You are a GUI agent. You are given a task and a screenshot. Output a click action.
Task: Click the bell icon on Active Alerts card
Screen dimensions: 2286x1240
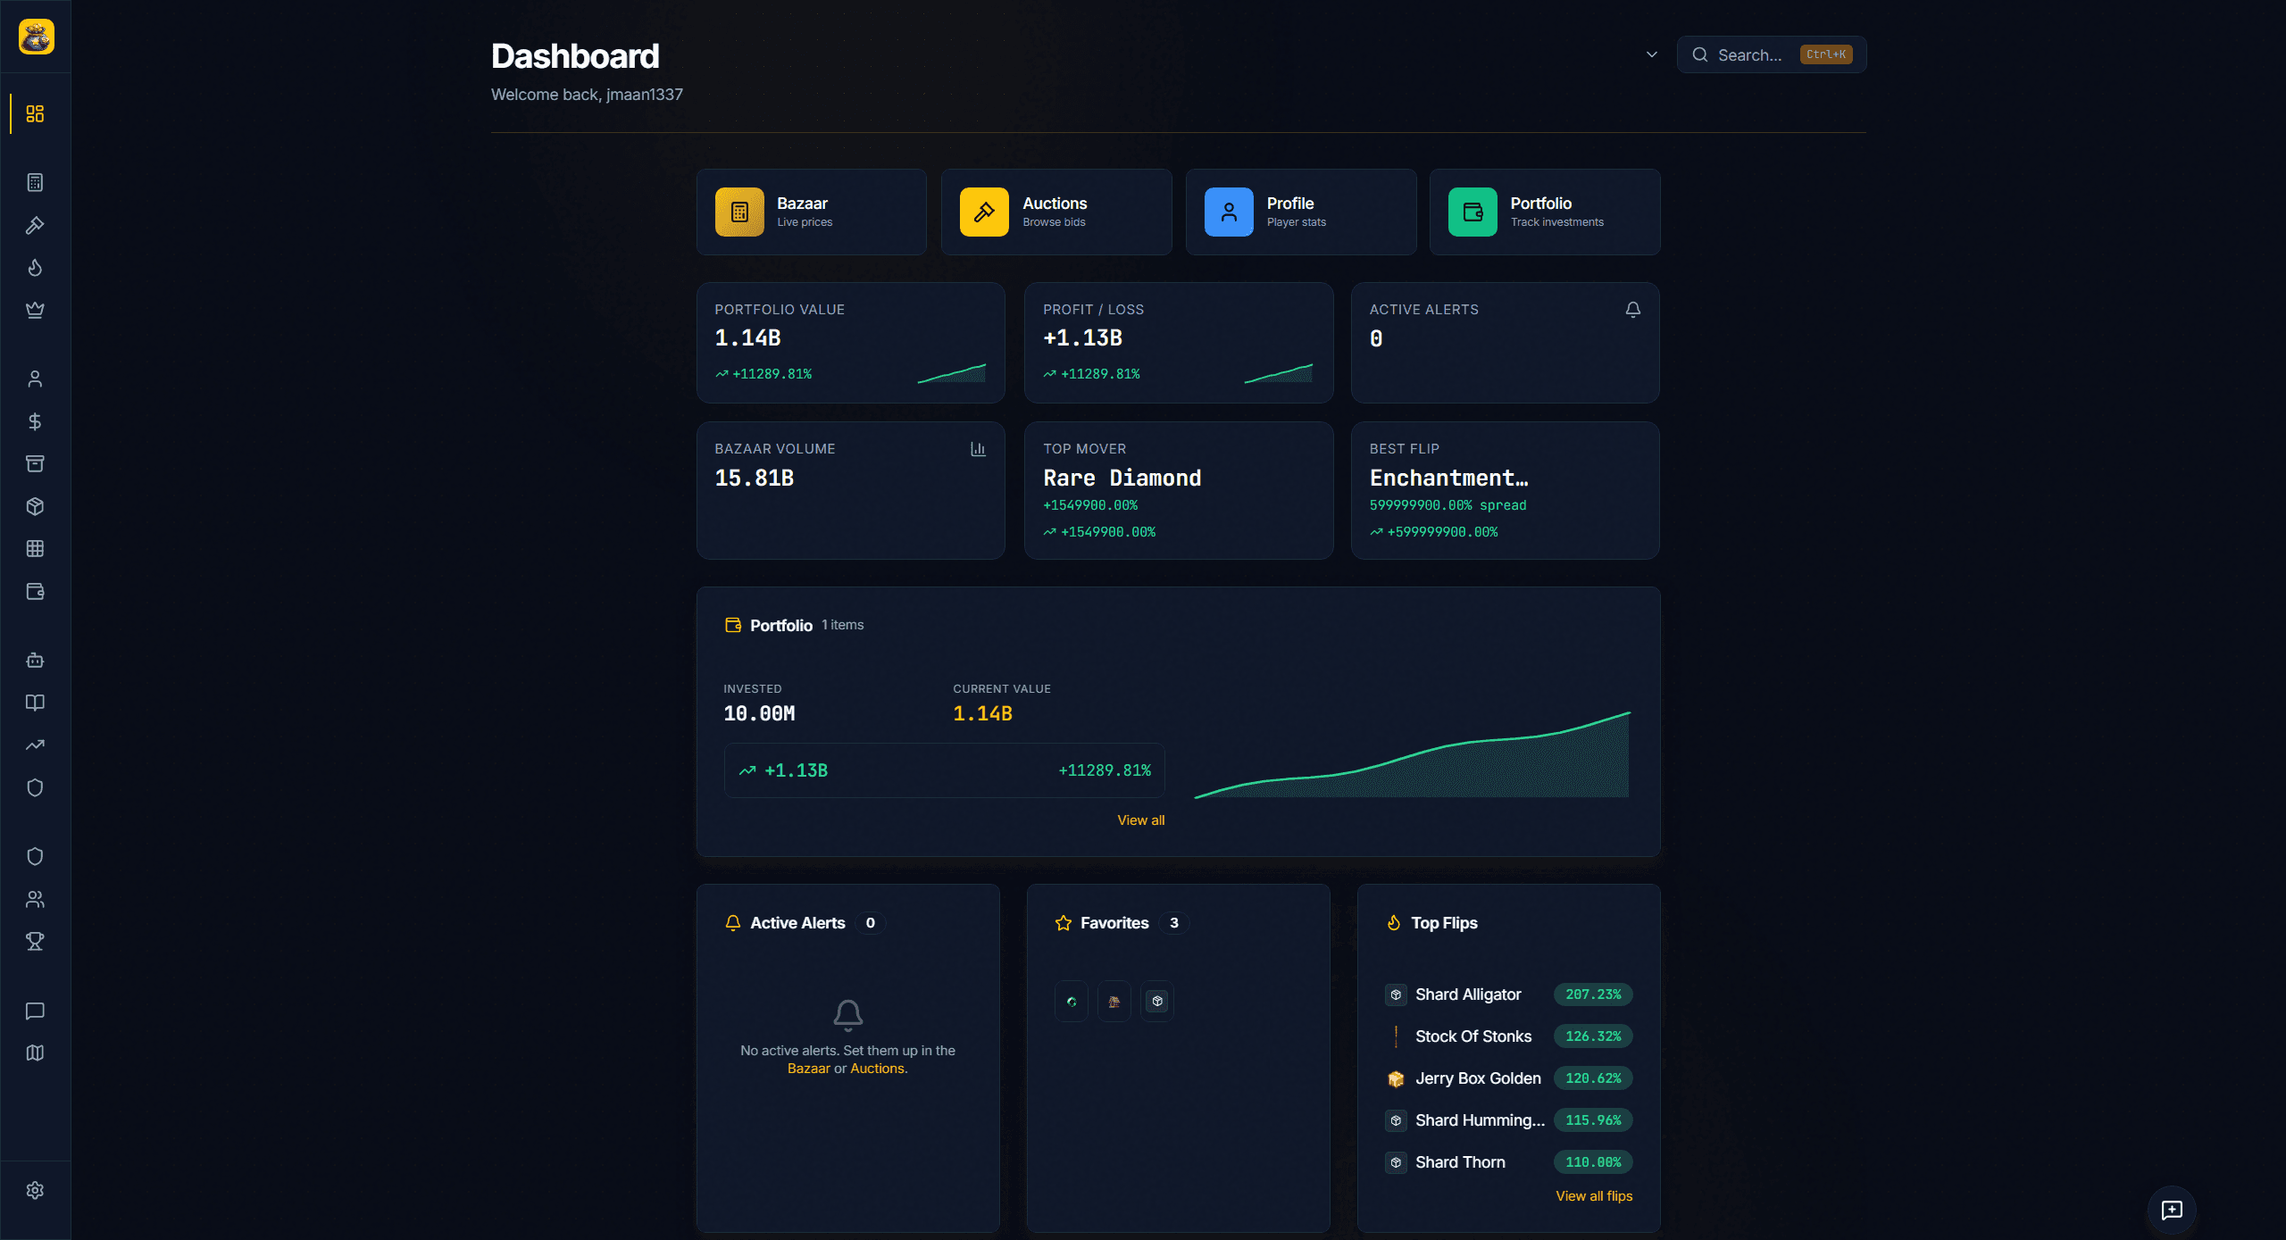click(x=1632, y=309)
